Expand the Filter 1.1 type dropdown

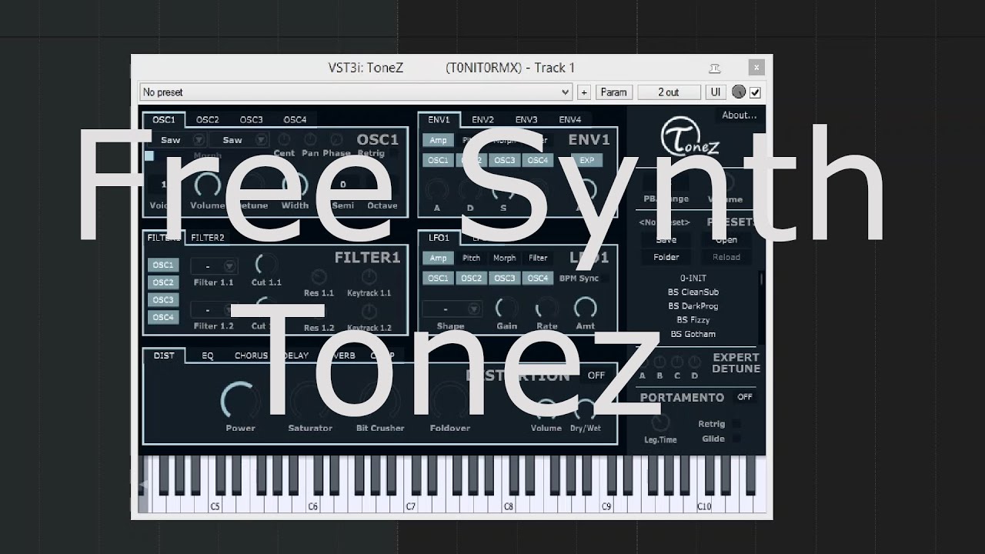[x=229, y=266]
